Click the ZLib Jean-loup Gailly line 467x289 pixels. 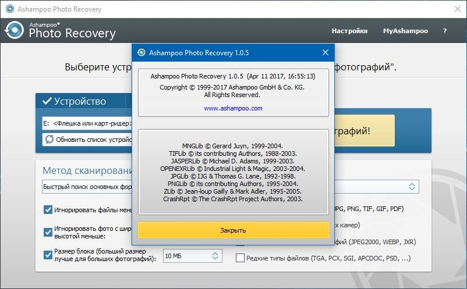coord(232,191)
